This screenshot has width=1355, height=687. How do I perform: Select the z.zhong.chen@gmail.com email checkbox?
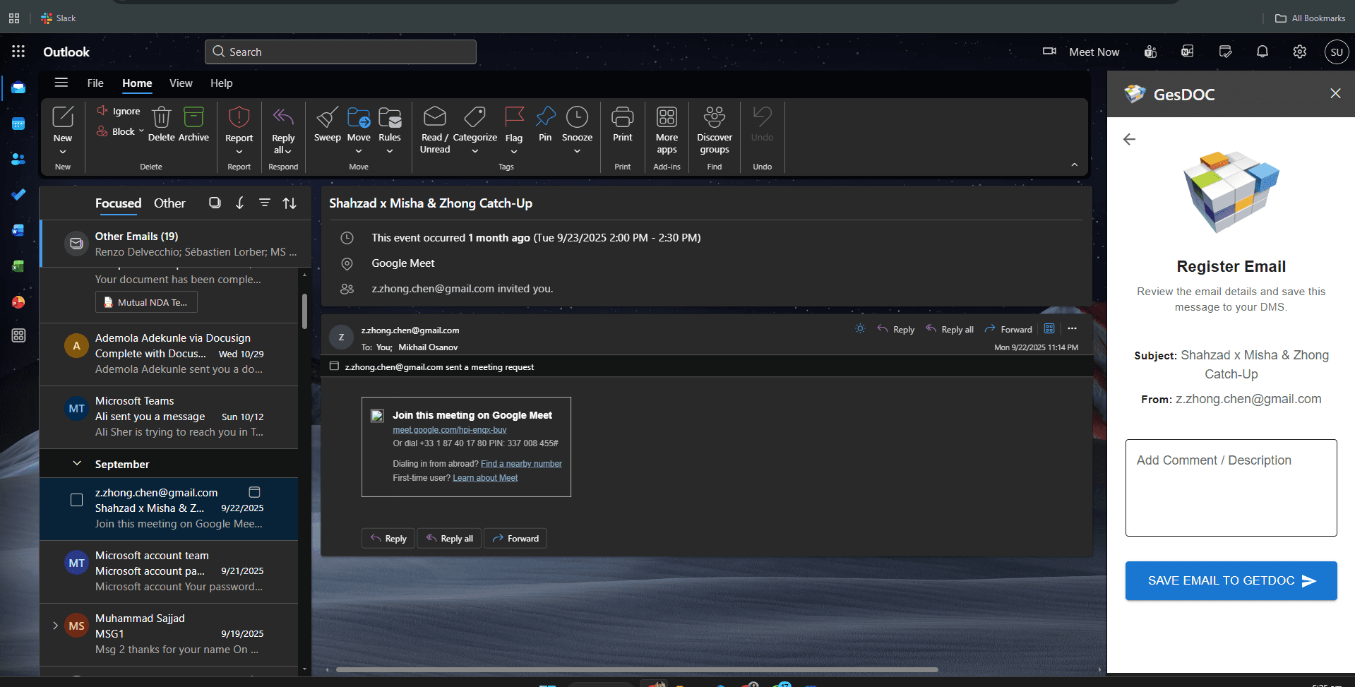click(x=77, y=500)
